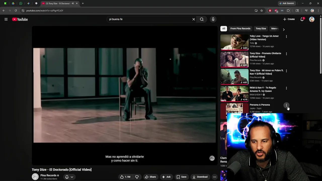Select the From Pina Records chip
The width and height of the screenshot is (322, 181).
coord(240,28)
